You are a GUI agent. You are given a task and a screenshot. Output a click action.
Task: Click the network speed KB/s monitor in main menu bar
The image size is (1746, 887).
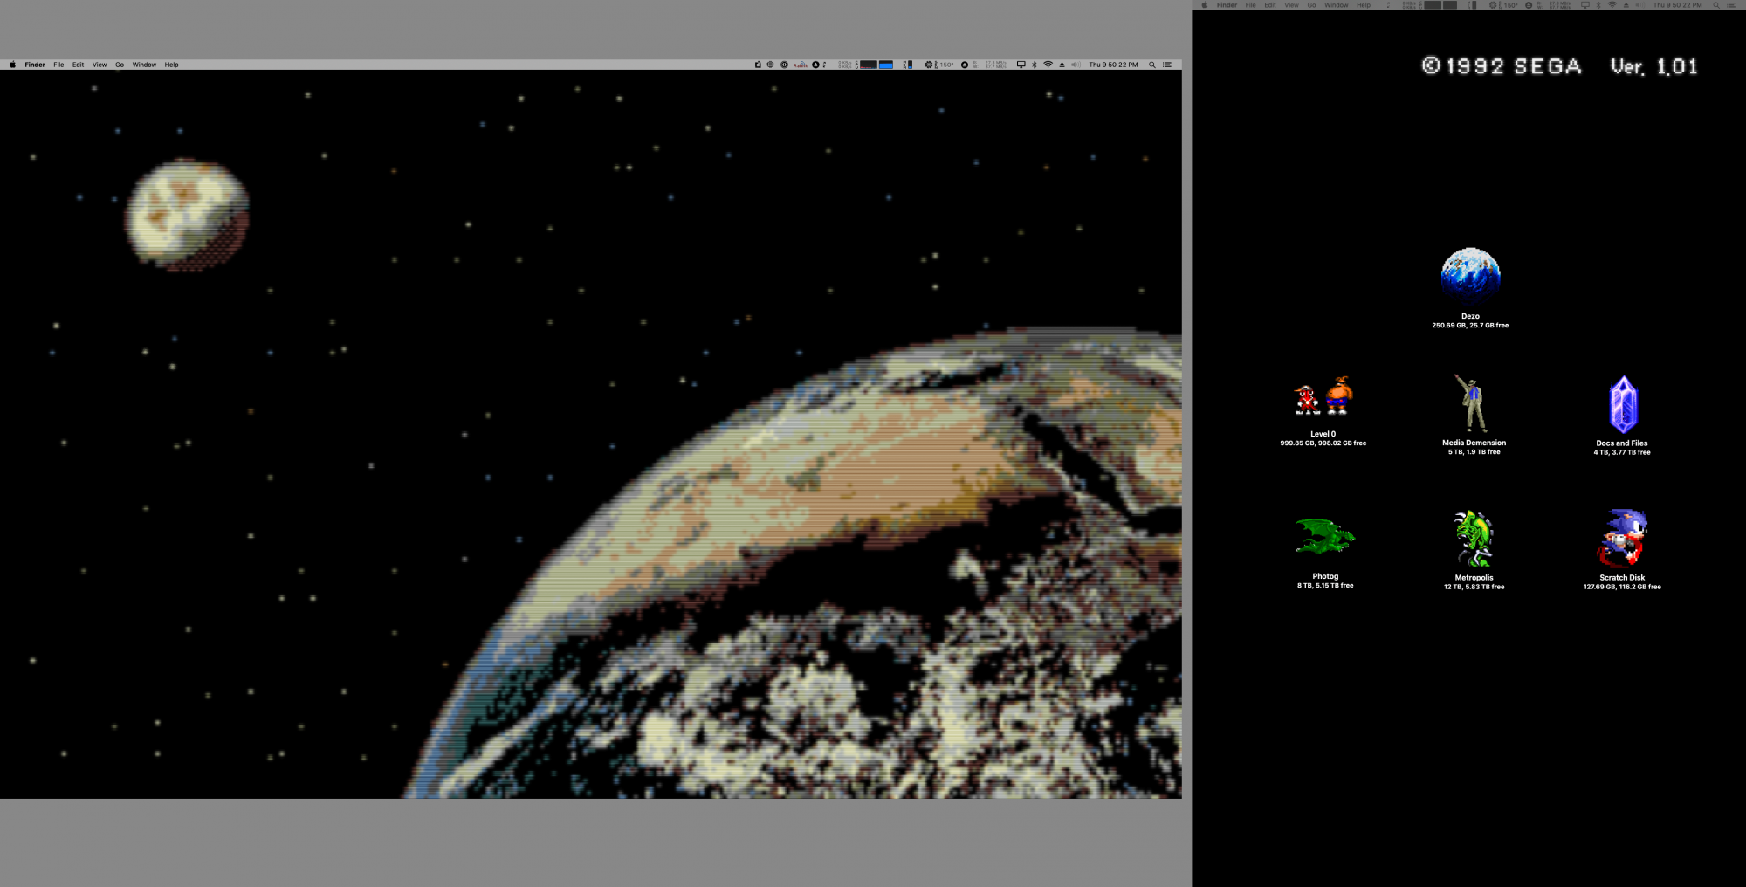click(845, 65)
